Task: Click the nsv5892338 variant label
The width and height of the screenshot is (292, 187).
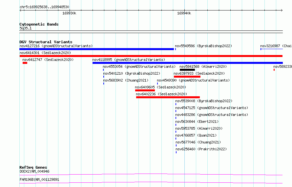Action: (x=283, y=66)
